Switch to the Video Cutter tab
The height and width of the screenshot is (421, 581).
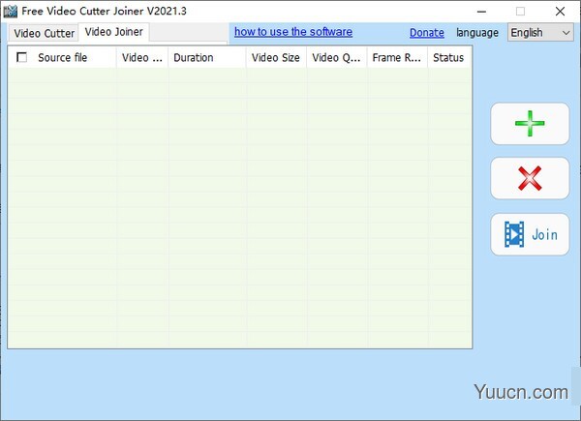pyautogui.click(x=44, y=33)
